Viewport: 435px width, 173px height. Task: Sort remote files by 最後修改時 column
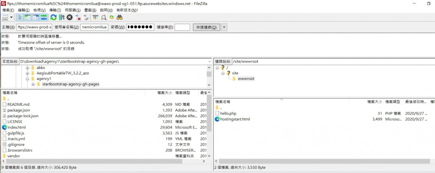[416, 102]
